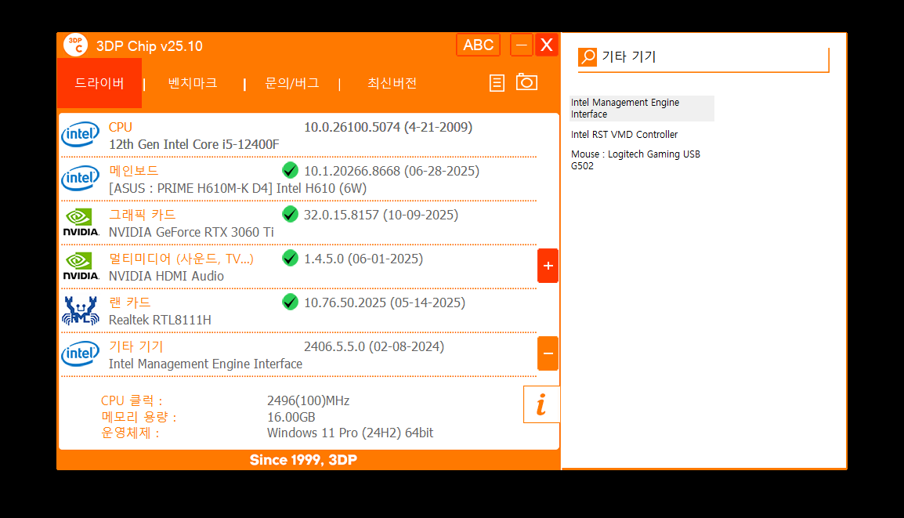Open the 최신버전 tab

[392, 83]
